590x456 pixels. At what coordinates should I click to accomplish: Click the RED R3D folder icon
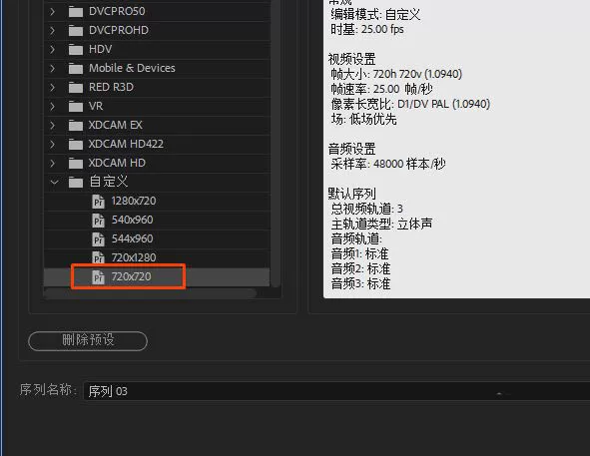click(x=76, y=88)
